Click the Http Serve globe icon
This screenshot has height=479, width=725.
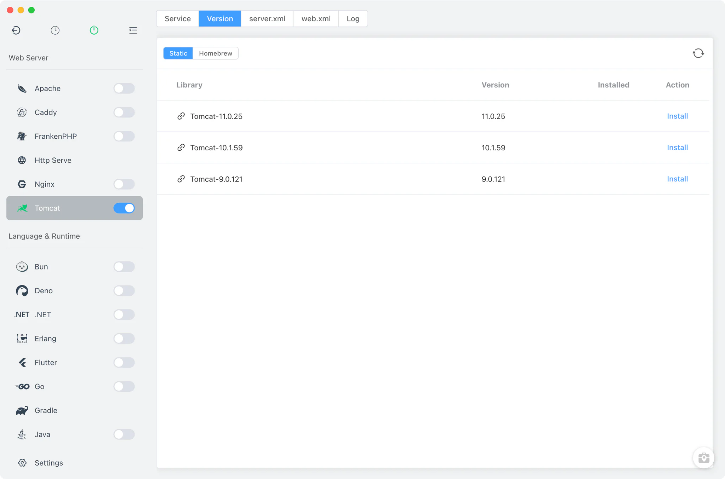22,160
